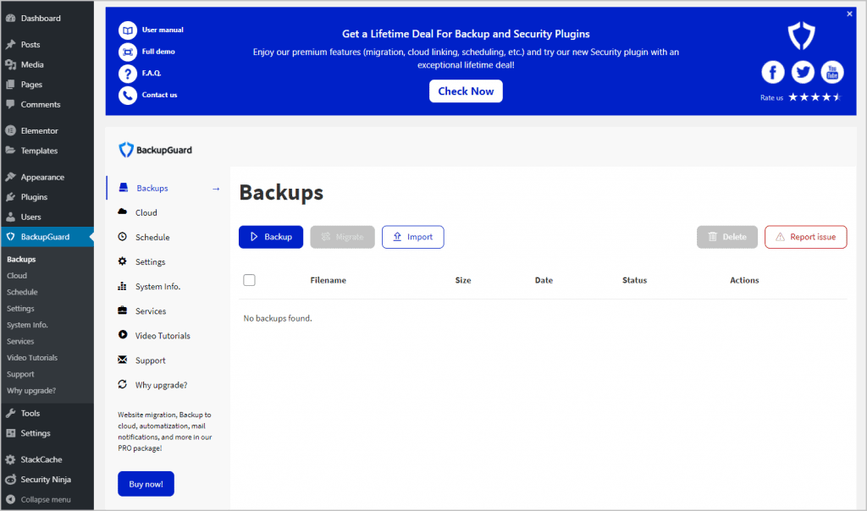The width and height of the screenshot is (867, 511).
Task: Click the Settings gear icon in plugin navigation
Action: pyautogui.click(x=123, y=261)
